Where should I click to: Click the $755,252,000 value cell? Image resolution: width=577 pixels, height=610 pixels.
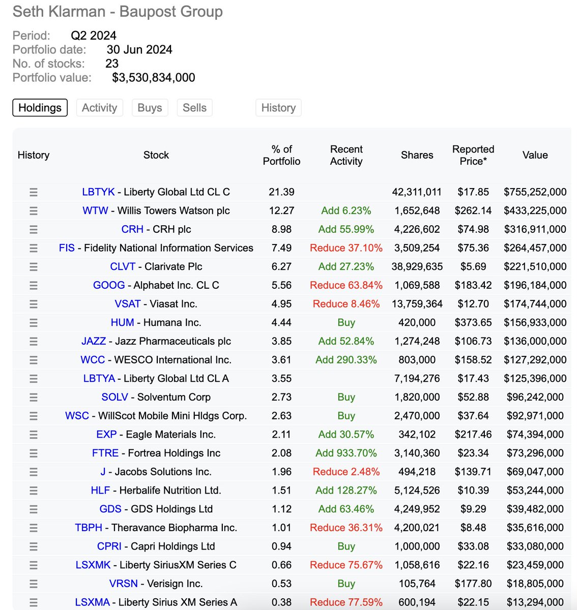535,192
